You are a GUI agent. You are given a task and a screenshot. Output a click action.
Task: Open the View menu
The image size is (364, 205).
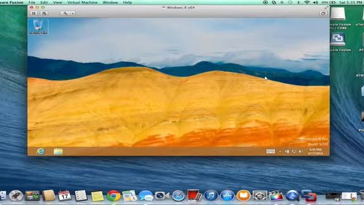point(57,2)
